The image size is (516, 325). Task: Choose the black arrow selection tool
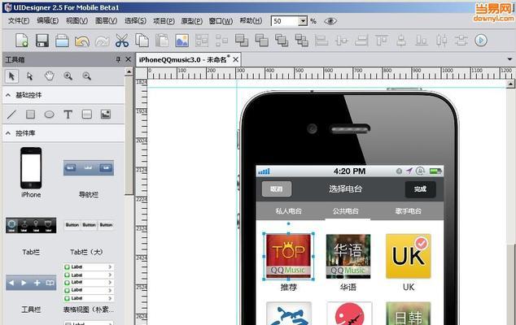coord(11,76)
